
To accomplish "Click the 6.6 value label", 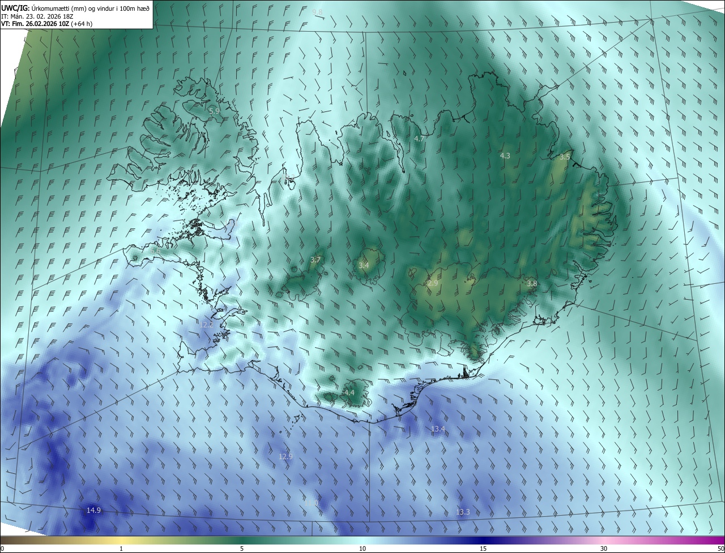I will [x=156, y=251].
